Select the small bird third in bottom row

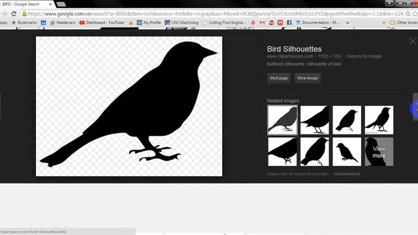point(347,151)
